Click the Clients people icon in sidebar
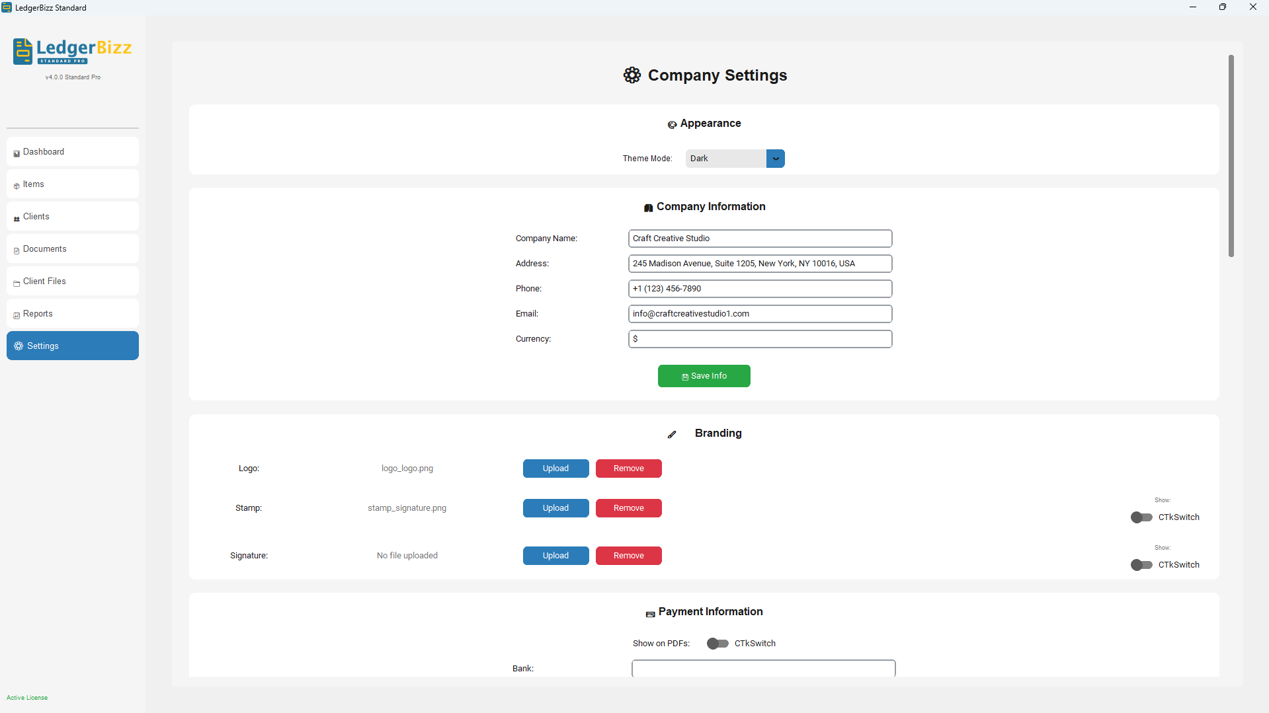Screen dimensions: 1269x713 [x=17, y=218]
